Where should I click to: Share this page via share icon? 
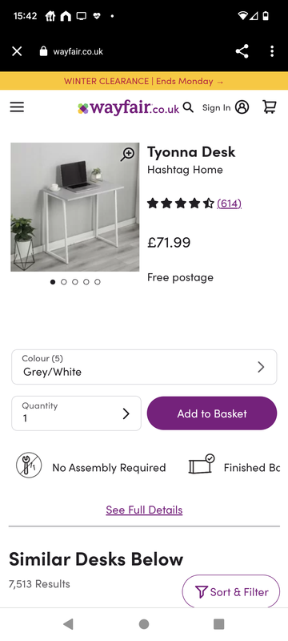point(242,51)
